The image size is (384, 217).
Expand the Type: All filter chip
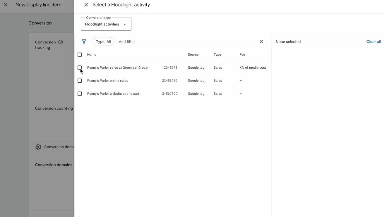pyautogui.click(x=103, y=41)
